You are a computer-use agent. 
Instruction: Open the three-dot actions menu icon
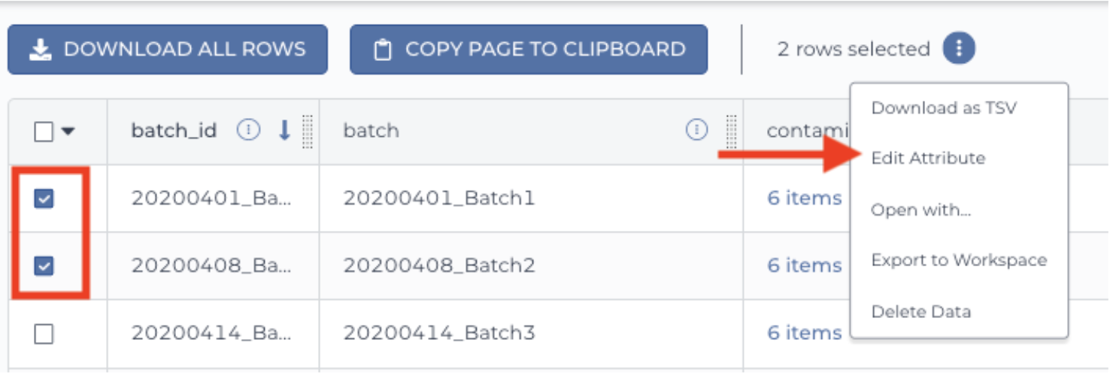[959, 49]
